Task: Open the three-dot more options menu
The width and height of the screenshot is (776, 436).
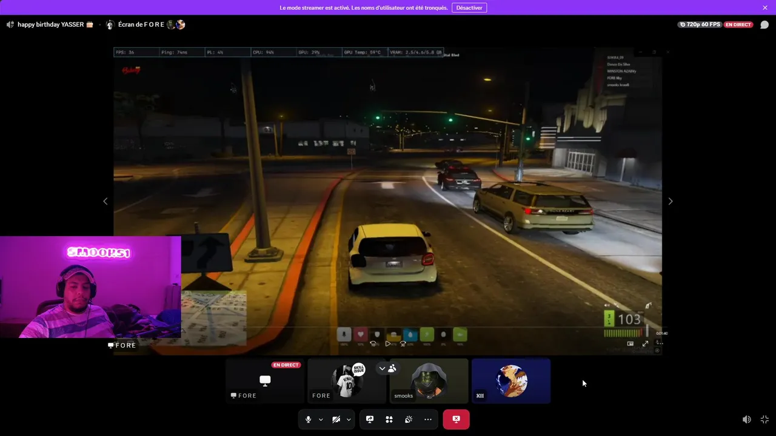Action: coord(428,419)
